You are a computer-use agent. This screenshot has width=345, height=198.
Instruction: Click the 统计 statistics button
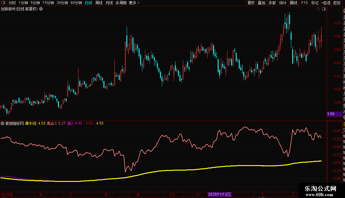[x=283, y=3]
